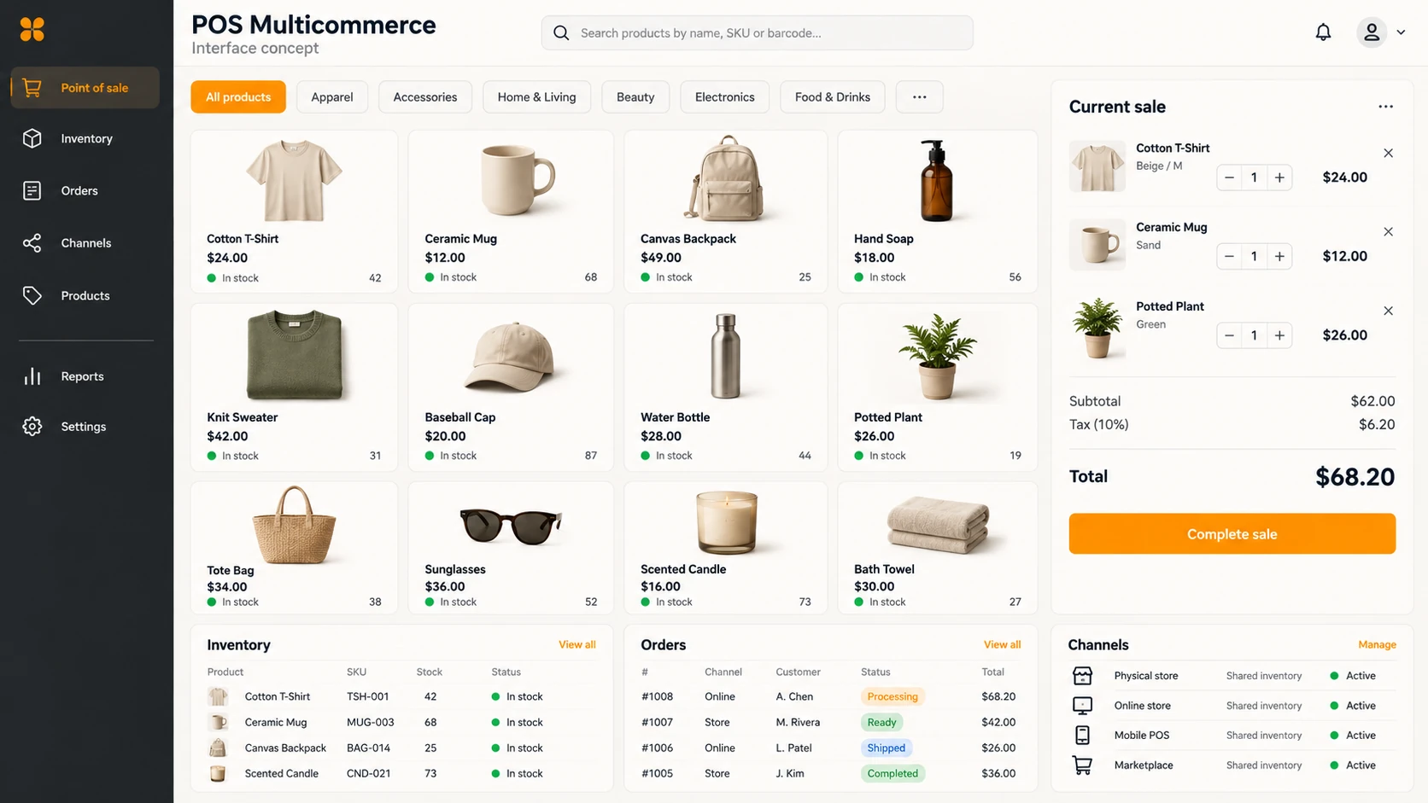
Task: Click SKU BAG-014 in Inventory table
Action: click(x=368, y=748)
